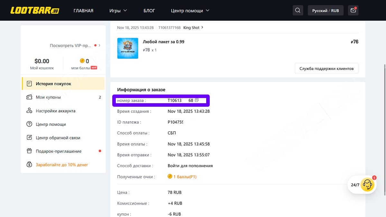The height and width of the screenshot is (217, 386).
Task: Expand the Центр помощи header dropdown
Action: coord(190,11)
